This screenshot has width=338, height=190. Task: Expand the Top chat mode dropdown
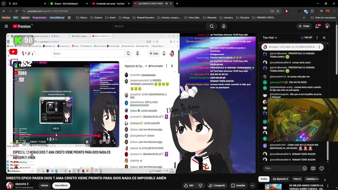click(270, 37)
